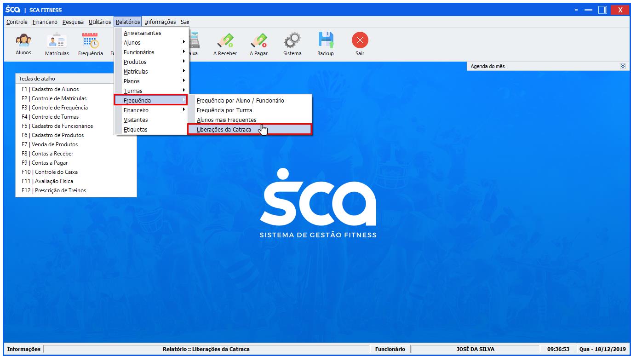Click F11 | Avaliação Física shortcut
Image resolution: width=631 pixels, height=356 pixels.
point(47,181)
